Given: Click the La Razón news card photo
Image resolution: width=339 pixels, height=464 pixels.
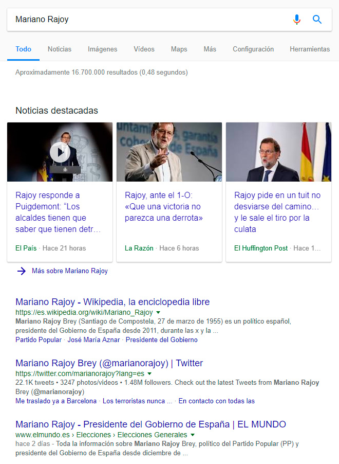Looking at the screenshot, I should pos(169,152).
